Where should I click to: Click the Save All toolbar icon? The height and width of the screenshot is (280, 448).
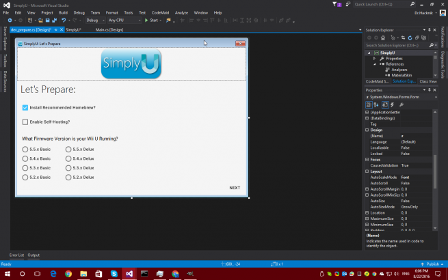[x=54, y=20]
